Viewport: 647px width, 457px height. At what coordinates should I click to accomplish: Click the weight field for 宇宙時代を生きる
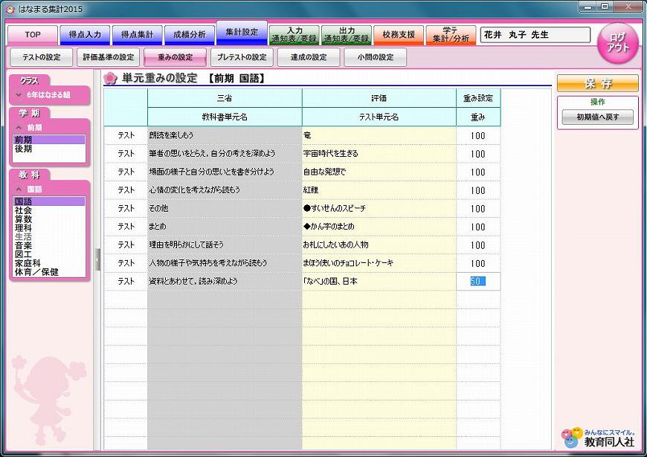click(x=478, y=154)
